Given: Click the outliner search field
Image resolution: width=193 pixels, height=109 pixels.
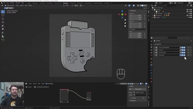Looking at the screenshot, I should click(170, 5).
